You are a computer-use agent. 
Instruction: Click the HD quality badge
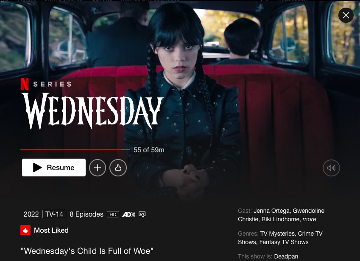pyautogui.click(x=113, y=214)
